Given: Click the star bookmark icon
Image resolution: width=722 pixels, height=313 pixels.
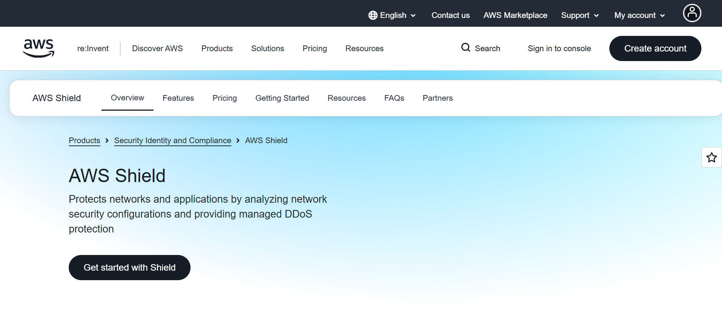Looking at the screenshot, I should pos(711,157).
